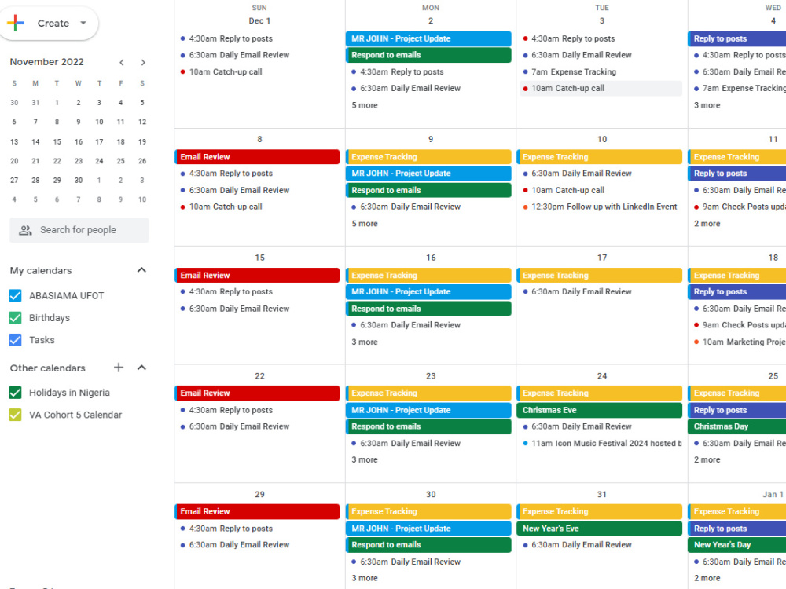The image size is (786, 589).
Task: Add other calendars with plus icon
Action: coord(119,368)
